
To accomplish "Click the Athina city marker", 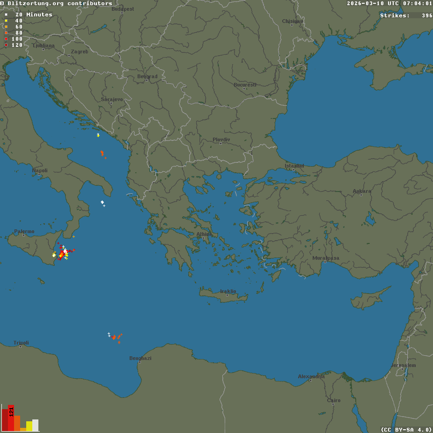I will [x=204, y=238].
